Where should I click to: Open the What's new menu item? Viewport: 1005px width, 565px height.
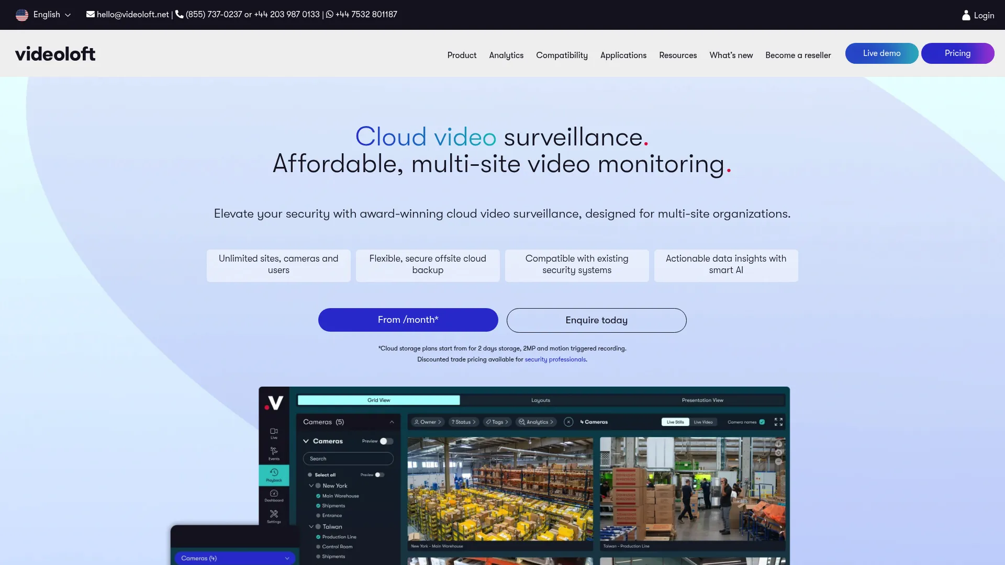click(731, 55)
